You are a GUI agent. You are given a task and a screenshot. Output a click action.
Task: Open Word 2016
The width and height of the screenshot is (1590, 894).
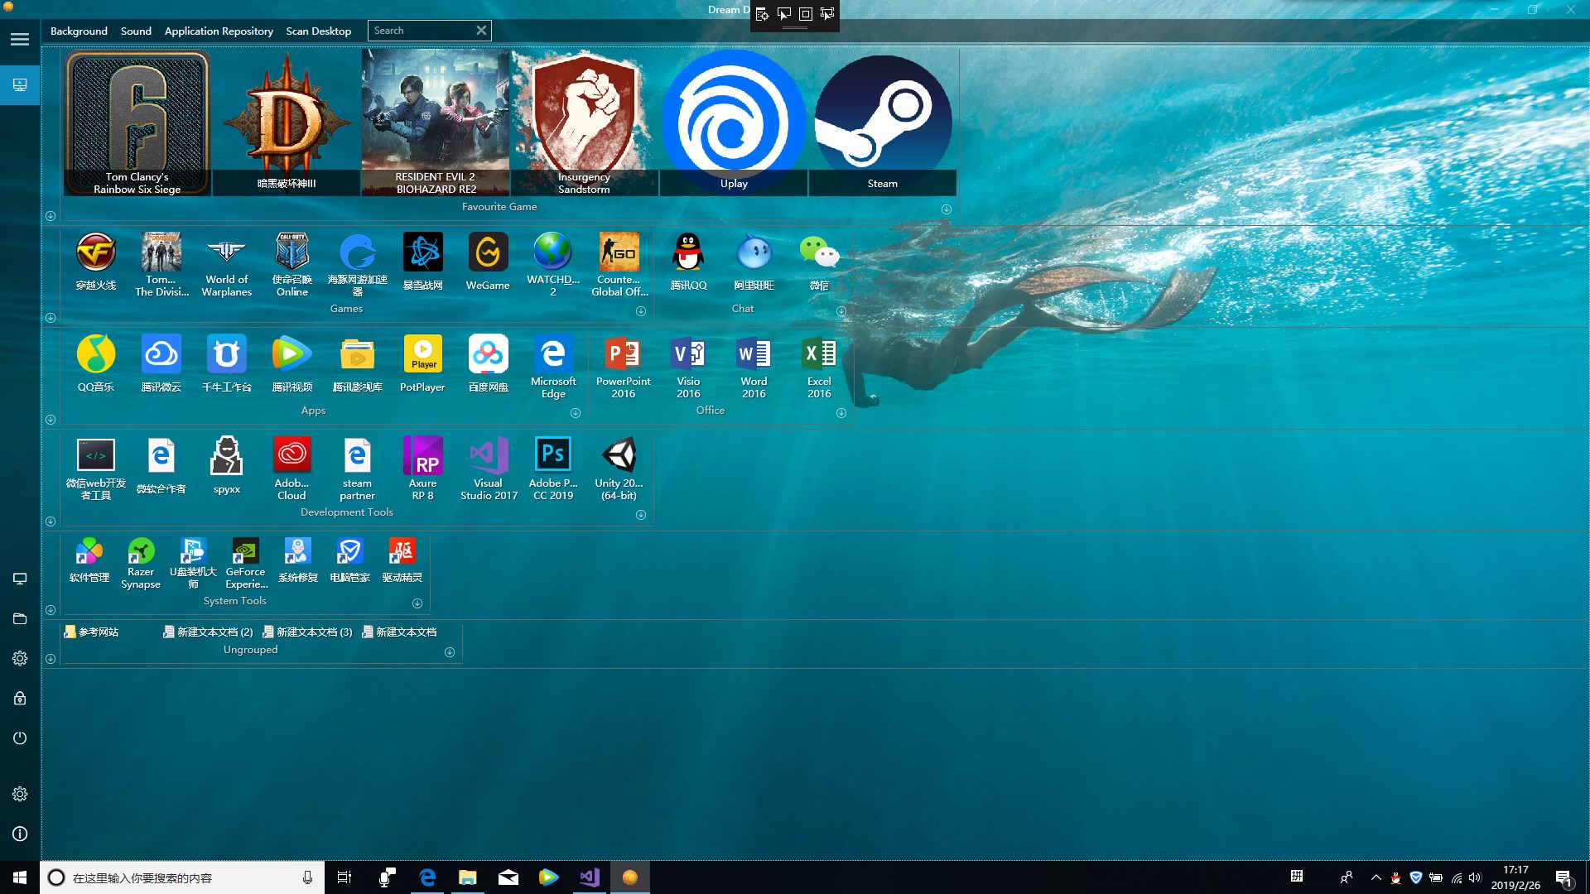coord(754,367)
